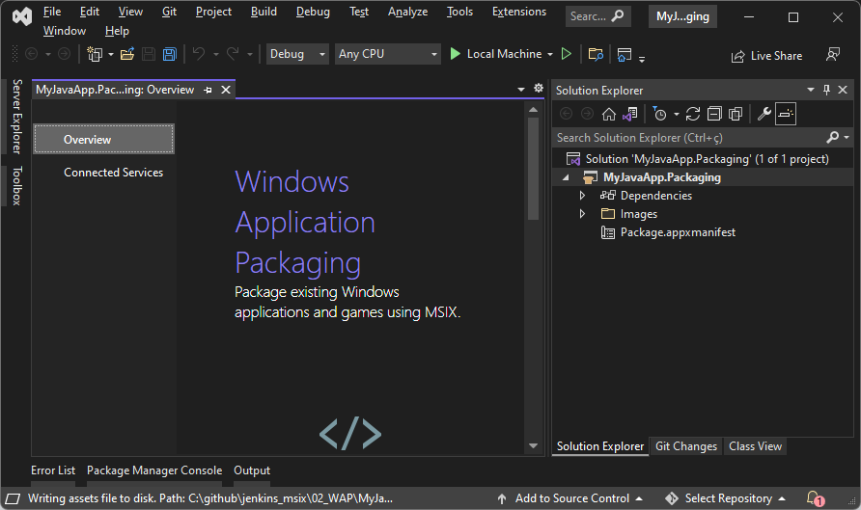
Task: Open the File menu
Action: point(52,12)
